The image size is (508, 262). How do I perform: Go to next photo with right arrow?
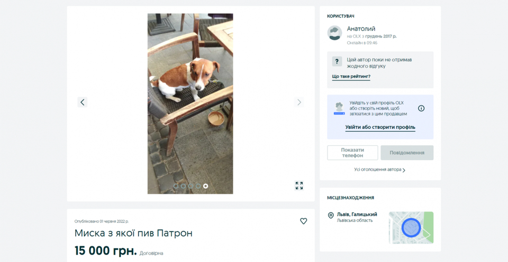coord(299,102)
